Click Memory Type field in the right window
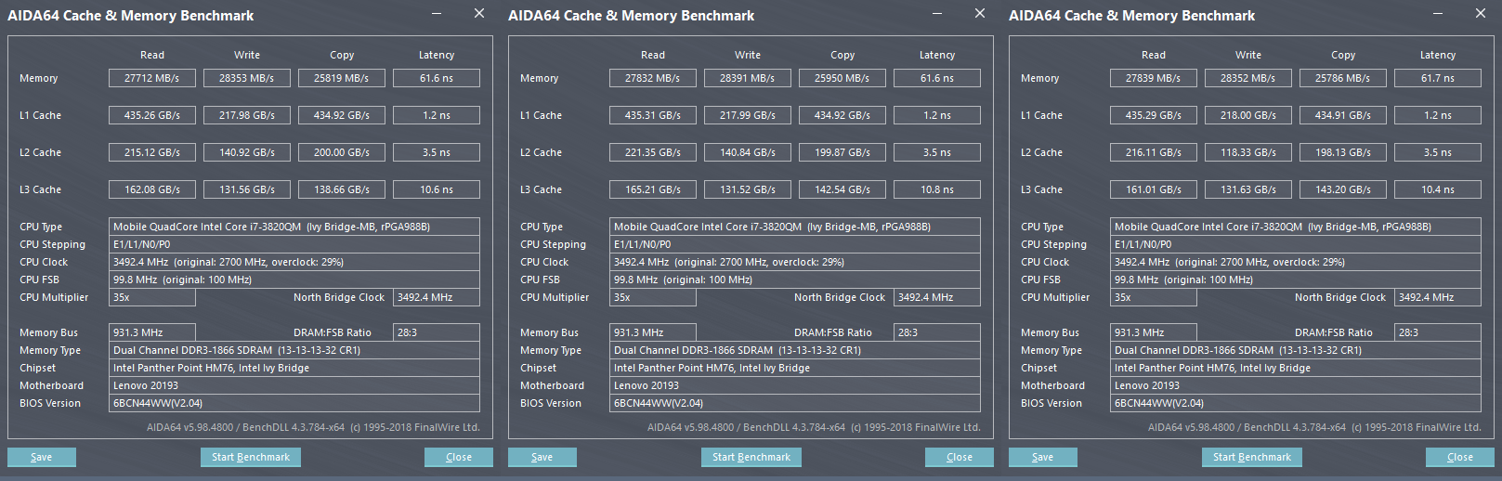The image size is (1502, 481). click(x=1296, y=350)
